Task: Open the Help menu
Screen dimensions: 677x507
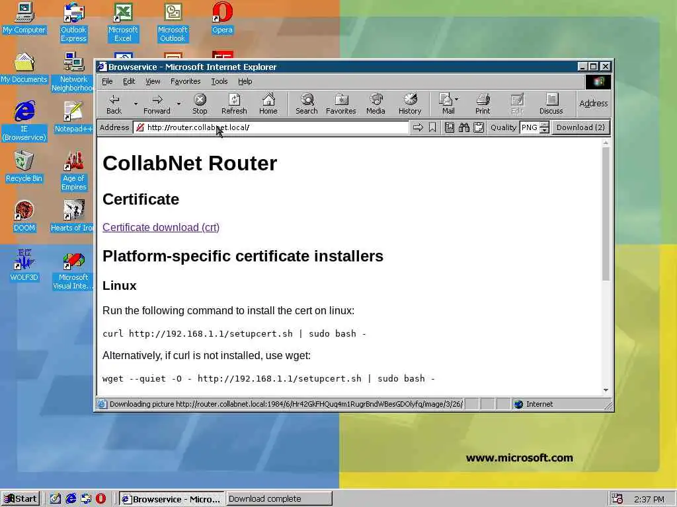Action: pyautogui.click(x=245, y=81)
